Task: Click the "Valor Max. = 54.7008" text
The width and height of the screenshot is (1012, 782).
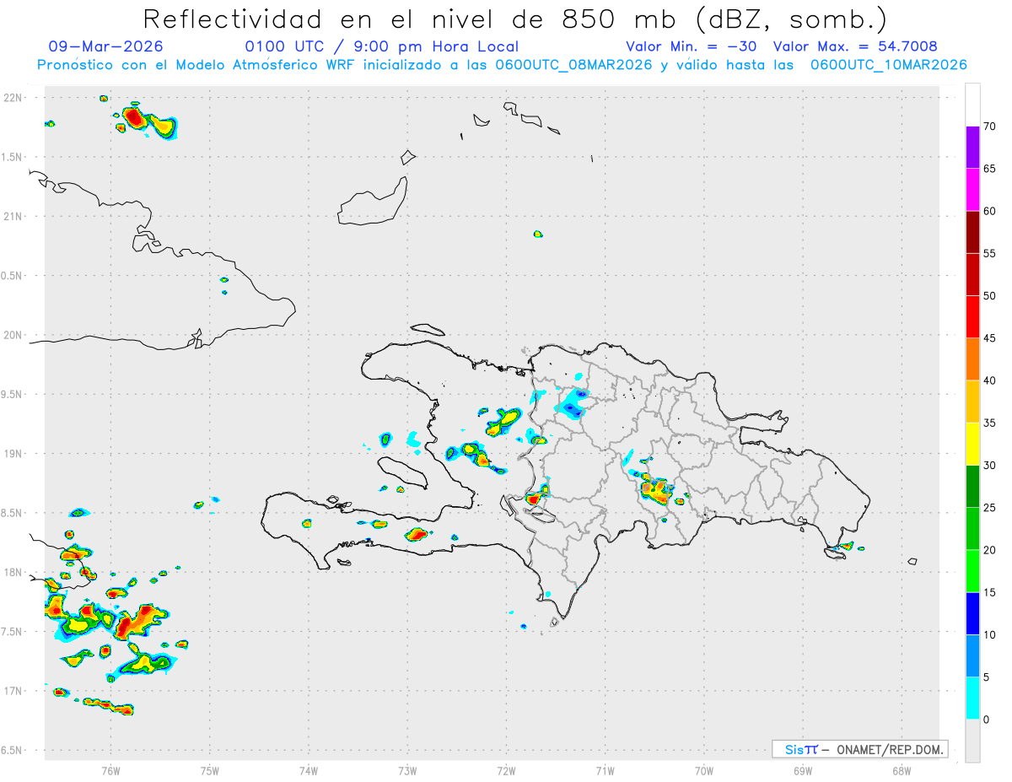Action: coord(855,46)
